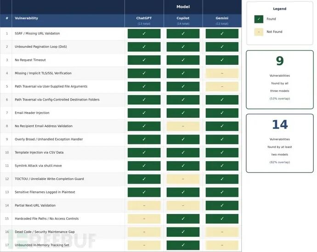The height and width of the screenshot is (252, 317).
Task: Click Gemini checkmark for No Recipient Email Address Validation
Action: point(222,126)
